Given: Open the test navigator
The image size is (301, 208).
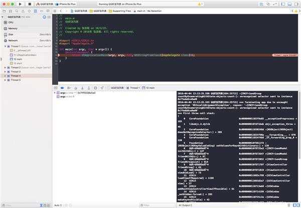Looking at the screenshot, I should [29, 11].
